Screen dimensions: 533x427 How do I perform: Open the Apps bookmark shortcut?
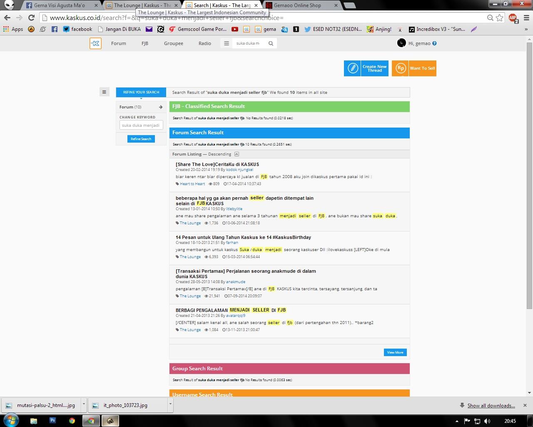pyautogui.click(x=13, y=29)
